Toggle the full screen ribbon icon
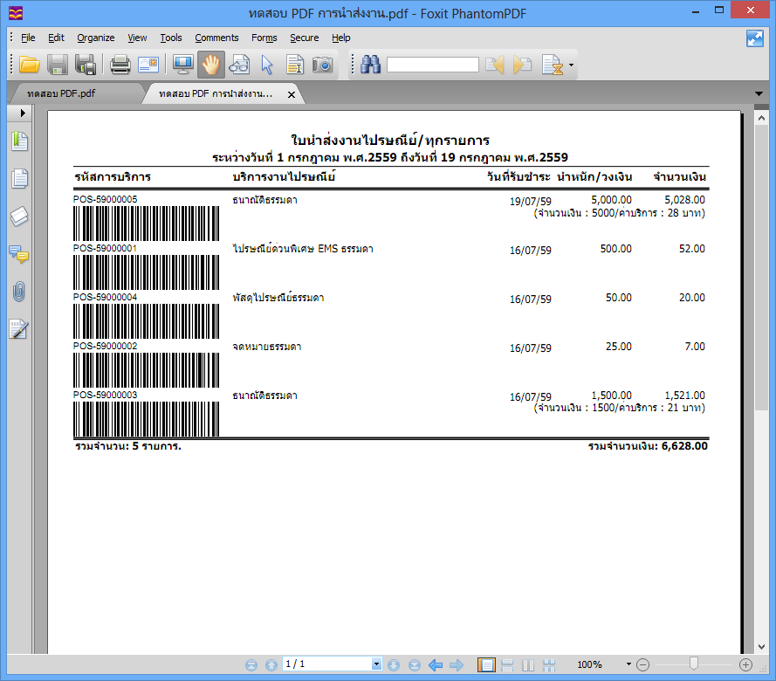Screen dimensions: 776x681 [x=755, y=38]
